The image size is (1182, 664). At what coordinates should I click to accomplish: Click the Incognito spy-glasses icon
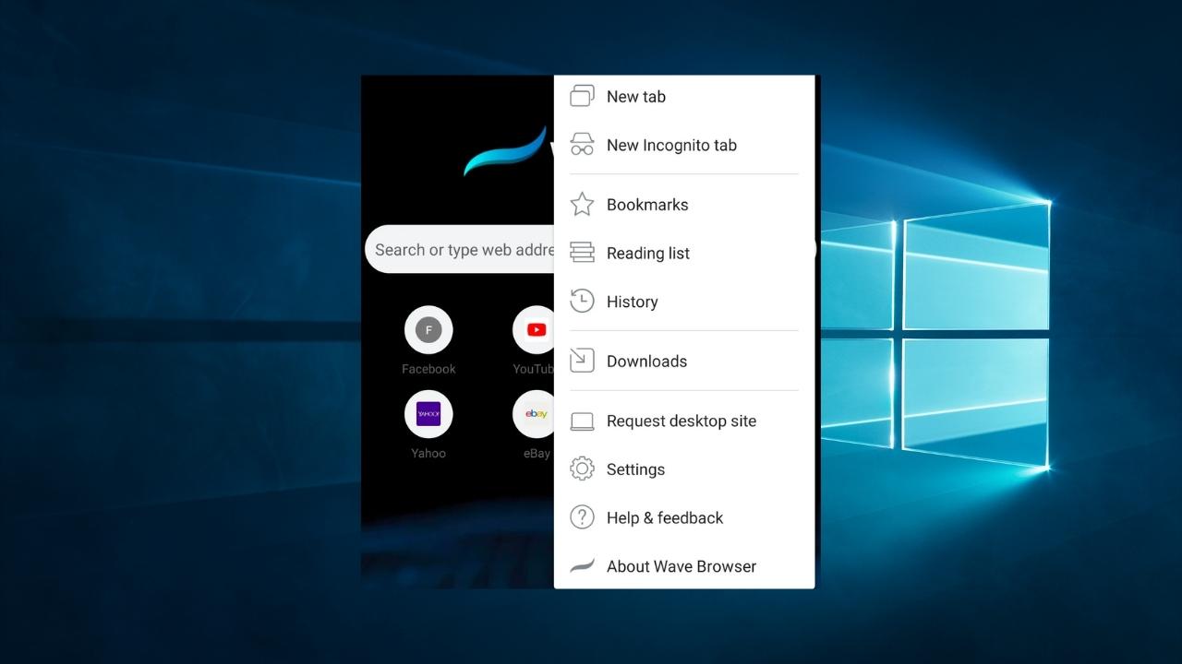point(582,145)
